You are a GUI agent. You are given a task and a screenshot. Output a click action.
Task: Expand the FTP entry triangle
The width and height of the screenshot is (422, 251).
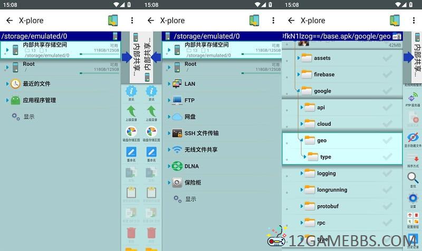coord(169,100)
